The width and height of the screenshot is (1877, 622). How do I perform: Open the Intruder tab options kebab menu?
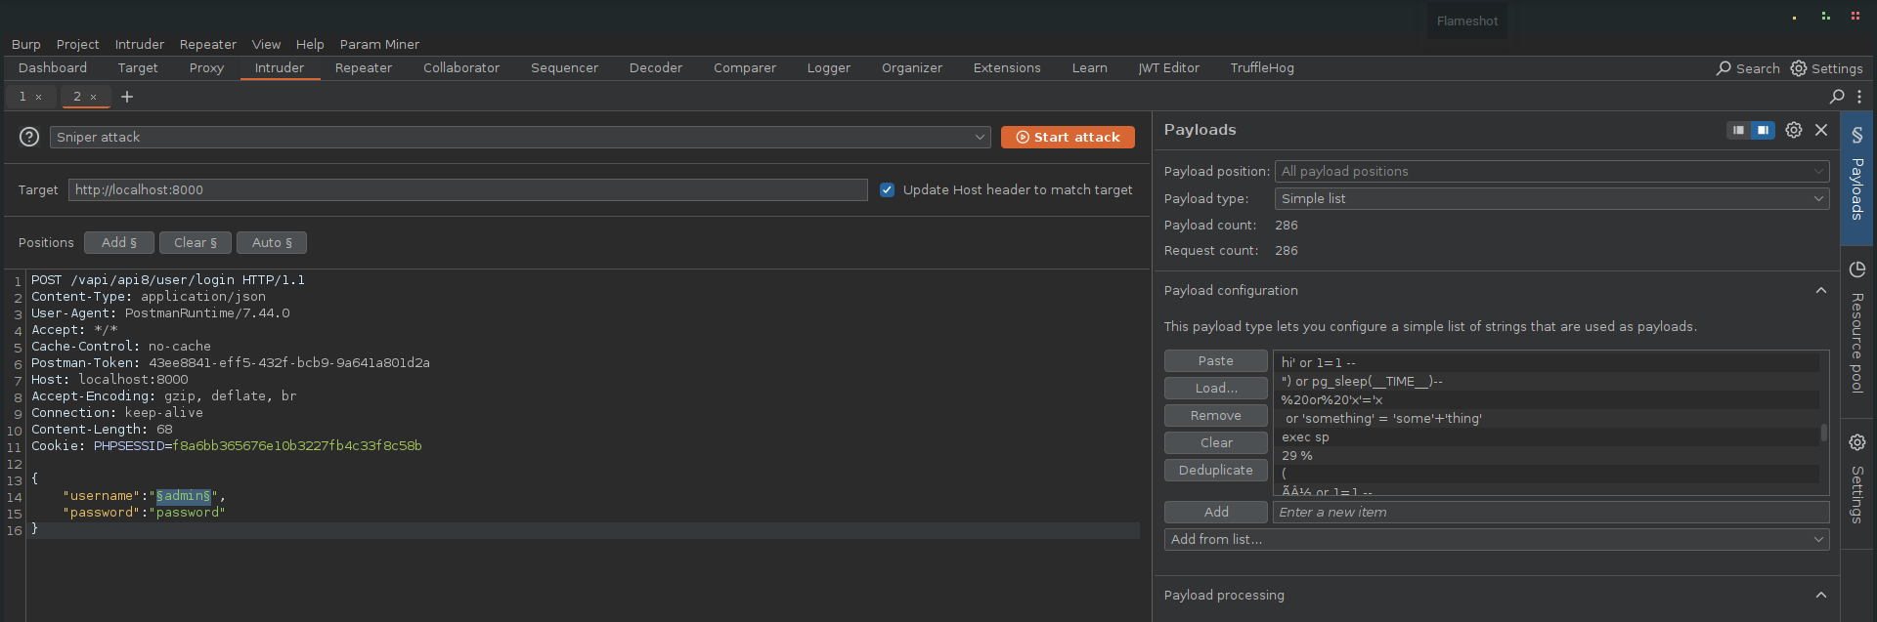click(x=1859, y=97)
